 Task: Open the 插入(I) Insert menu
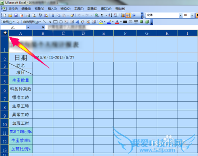[52, 9]
